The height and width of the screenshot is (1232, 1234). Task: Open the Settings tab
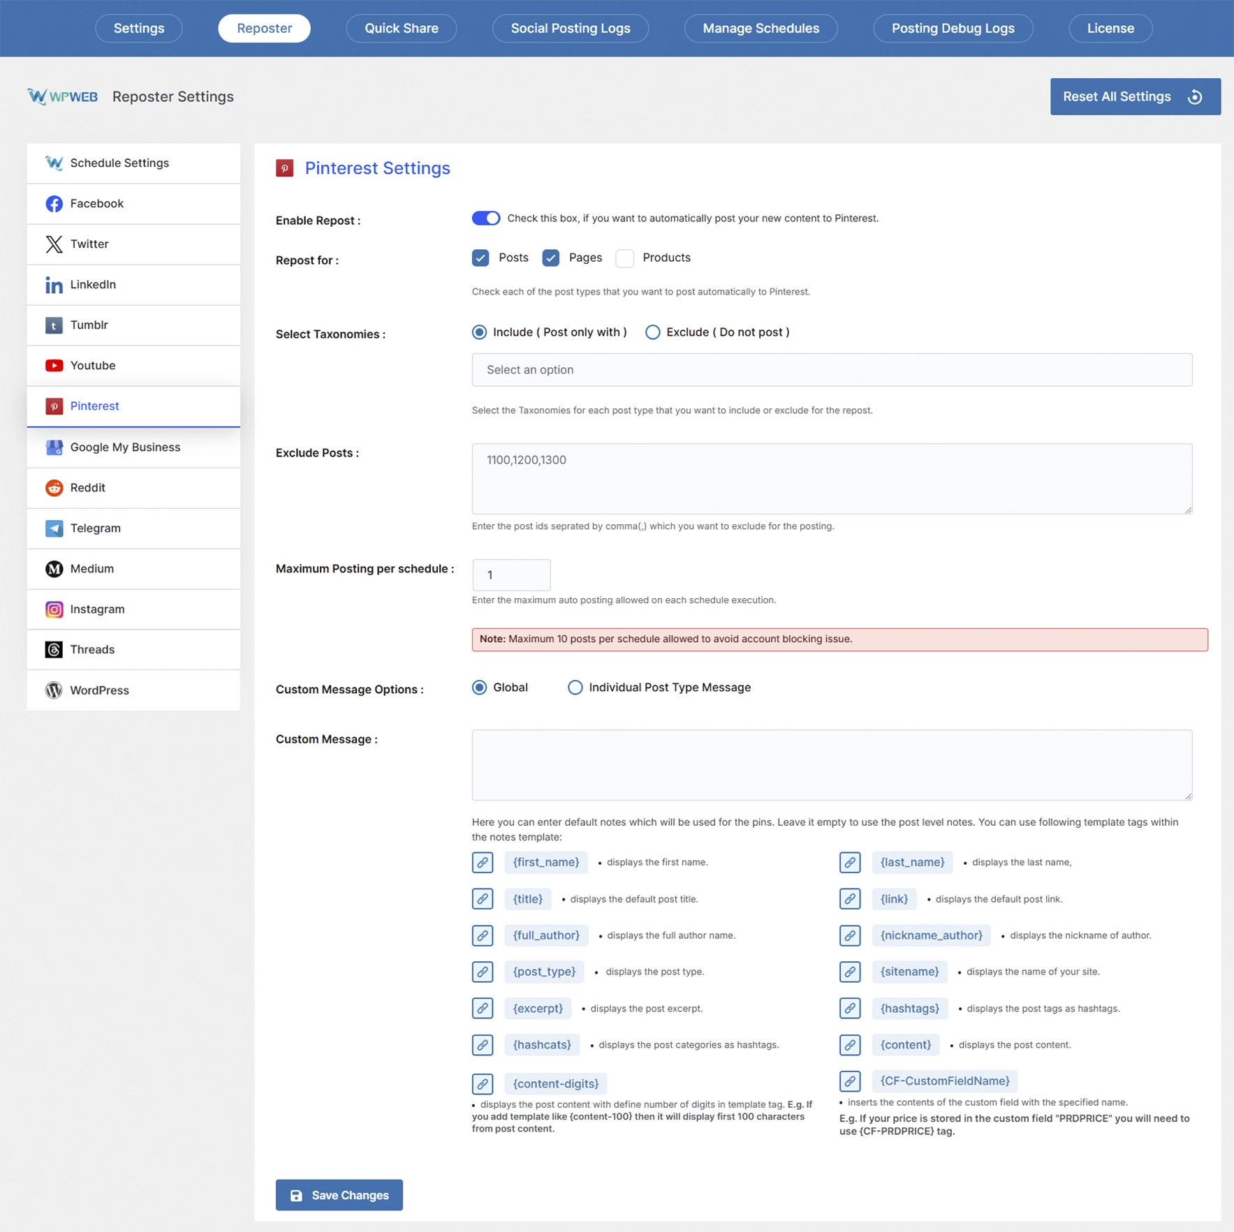139,29
